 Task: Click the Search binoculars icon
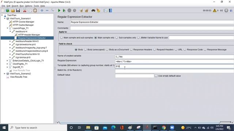[93, 11]
